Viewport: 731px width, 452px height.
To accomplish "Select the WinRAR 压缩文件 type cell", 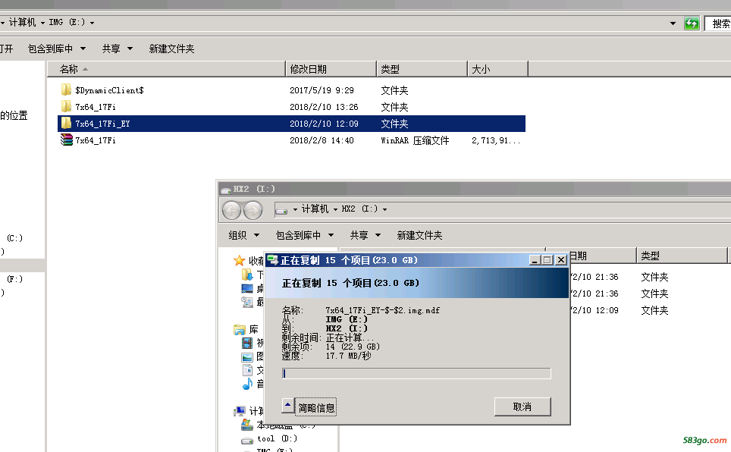I will tap(415, 140).
